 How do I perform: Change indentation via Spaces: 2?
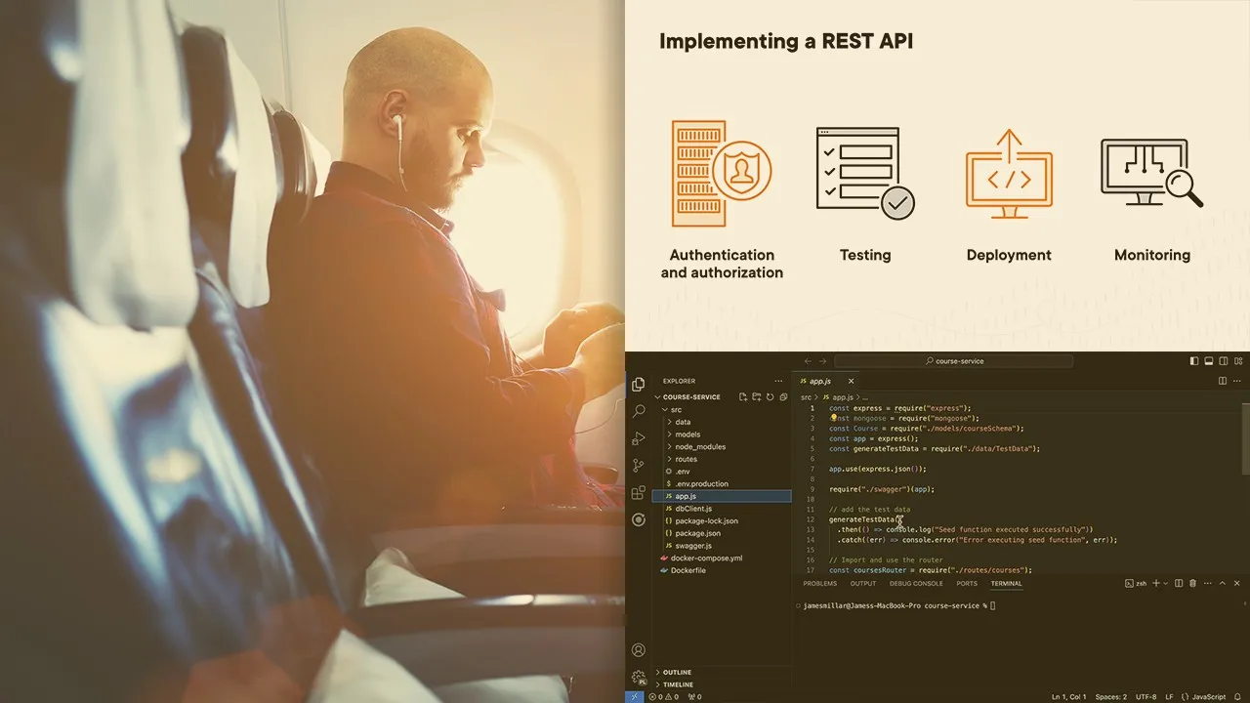pos(1110,696)
